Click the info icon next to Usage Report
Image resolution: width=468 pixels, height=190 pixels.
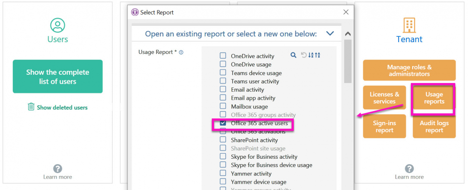point(181,52)
